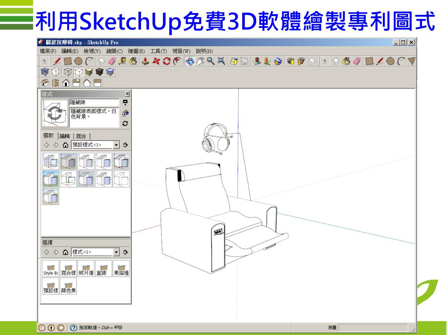Switch to the 混合 tab
The width and height of the screenshot is (447, 335).
click(x=81, y=136)
